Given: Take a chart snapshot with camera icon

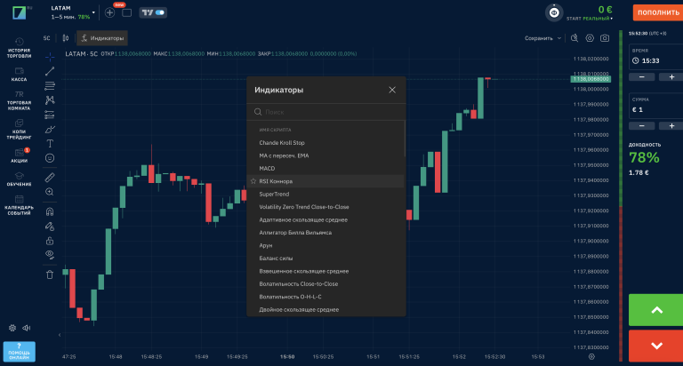Looking at the screenshot, I should point(604,39).
